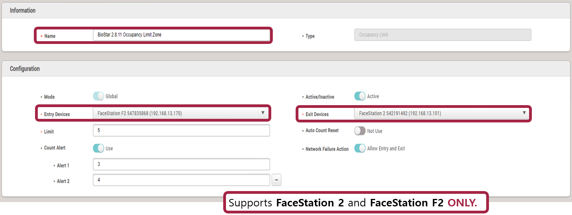Turn off the Count Alert toggle

pos(98,148)
